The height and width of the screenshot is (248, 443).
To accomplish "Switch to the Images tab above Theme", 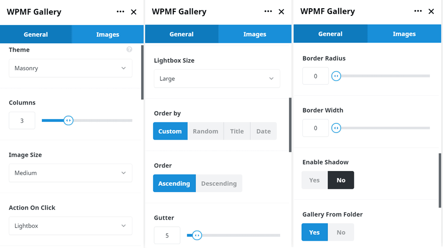I will [x=108, y=35].
